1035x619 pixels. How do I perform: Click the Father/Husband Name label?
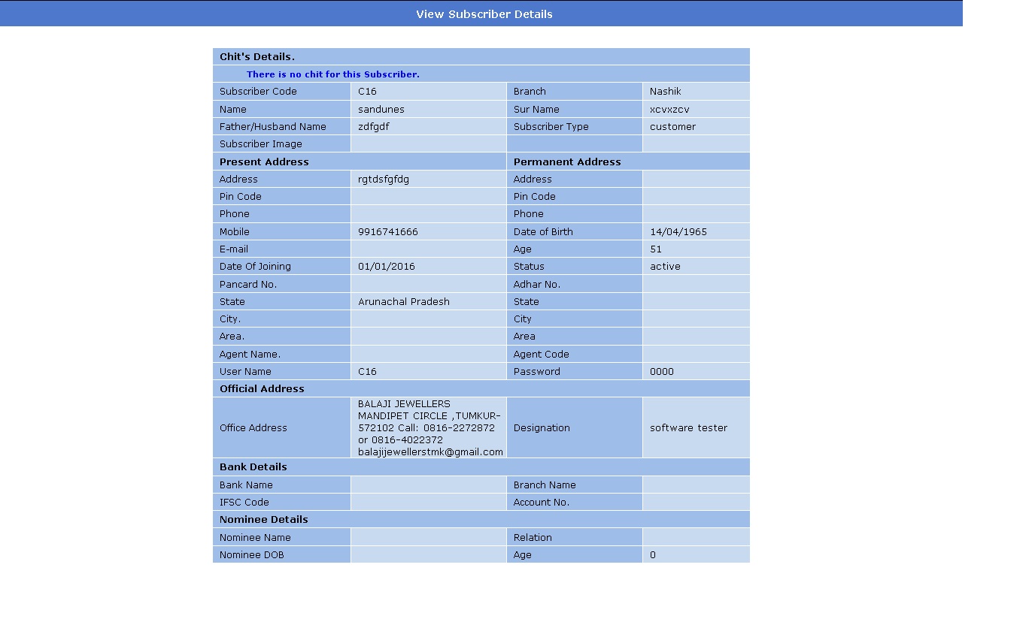[273, 127]
